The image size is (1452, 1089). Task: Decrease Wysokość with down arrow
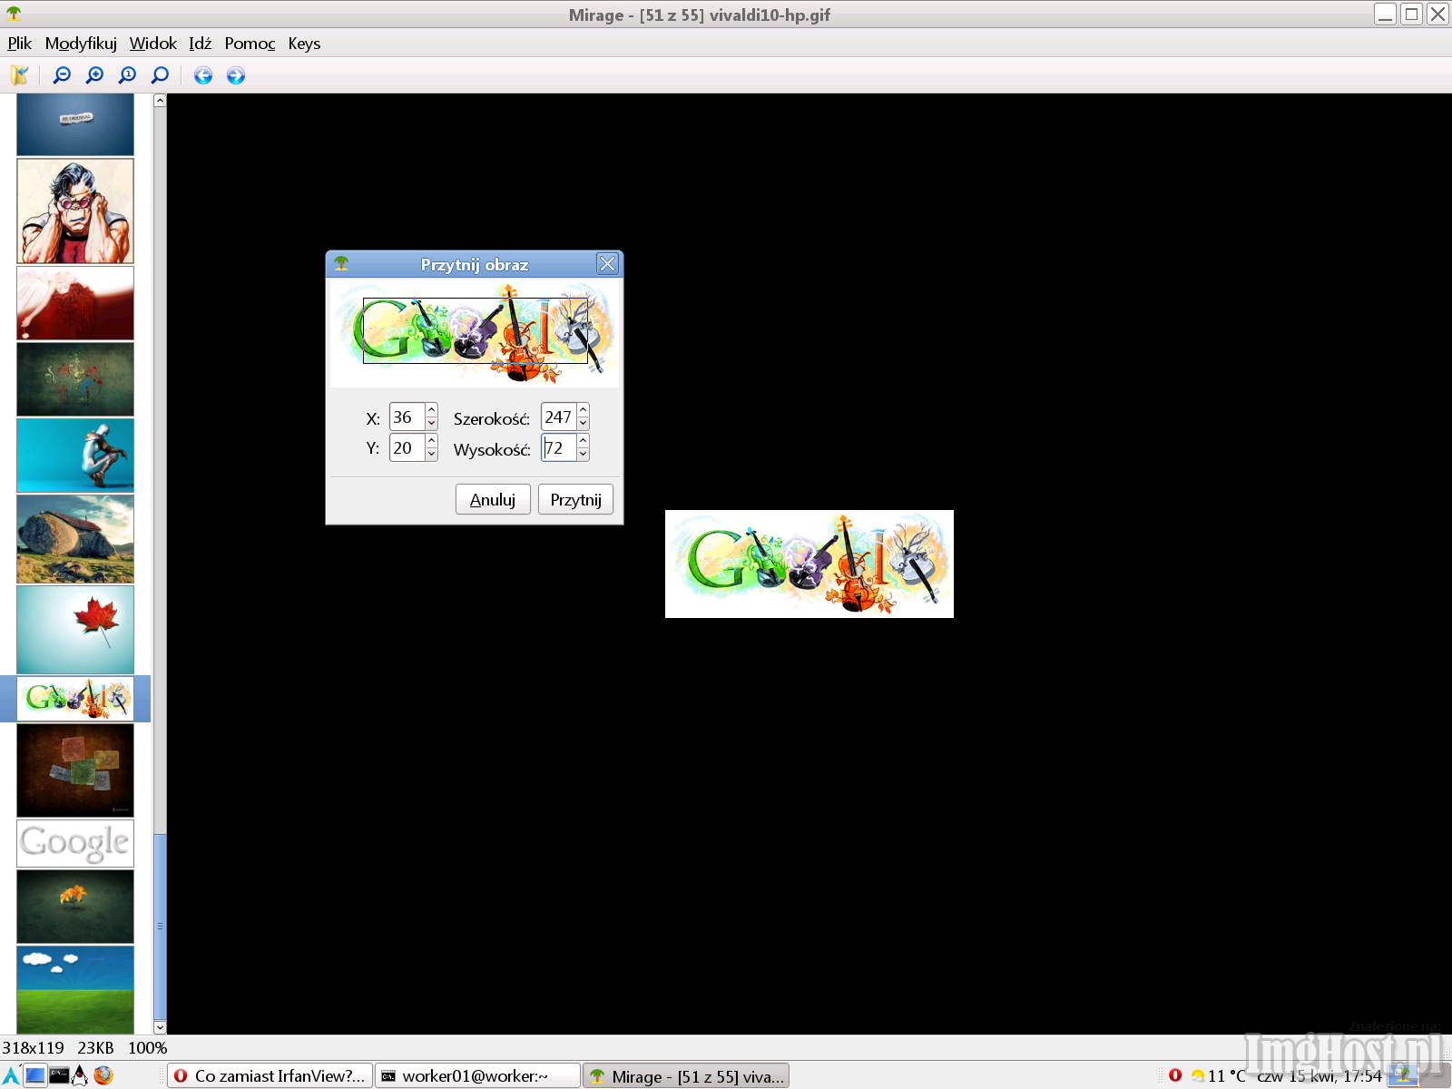tap(584, 454)
